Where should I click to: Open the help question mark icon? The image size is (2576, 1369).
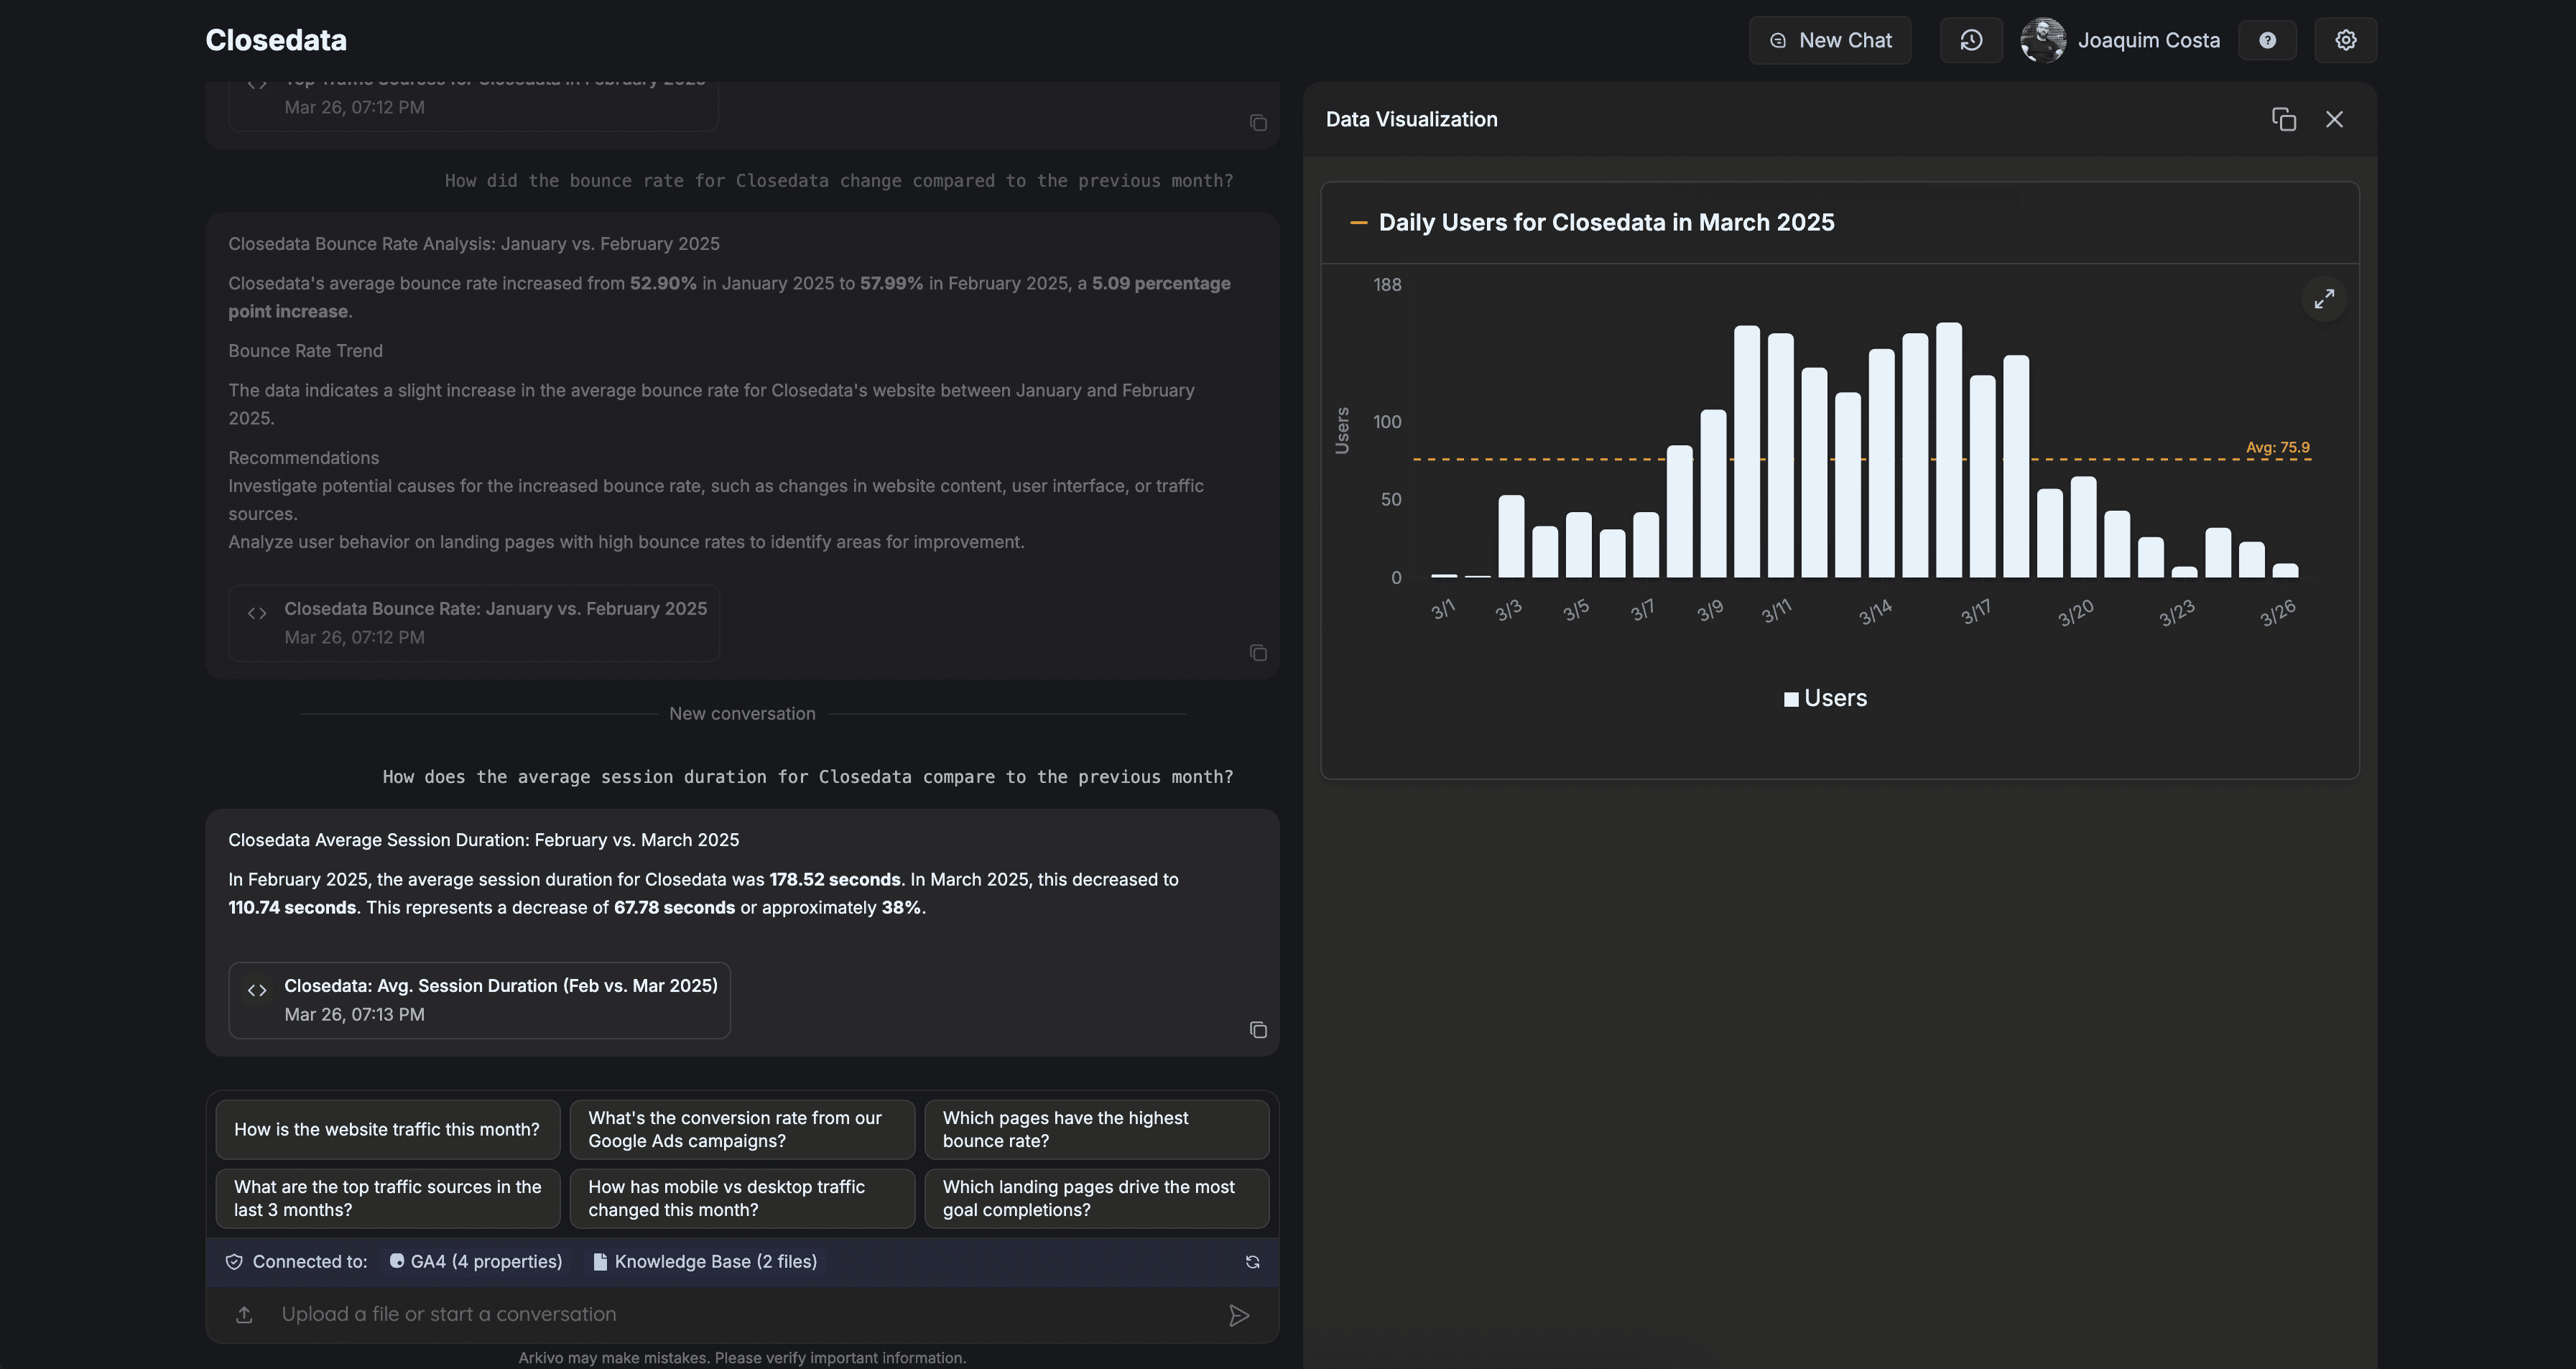pos(2267,40)
